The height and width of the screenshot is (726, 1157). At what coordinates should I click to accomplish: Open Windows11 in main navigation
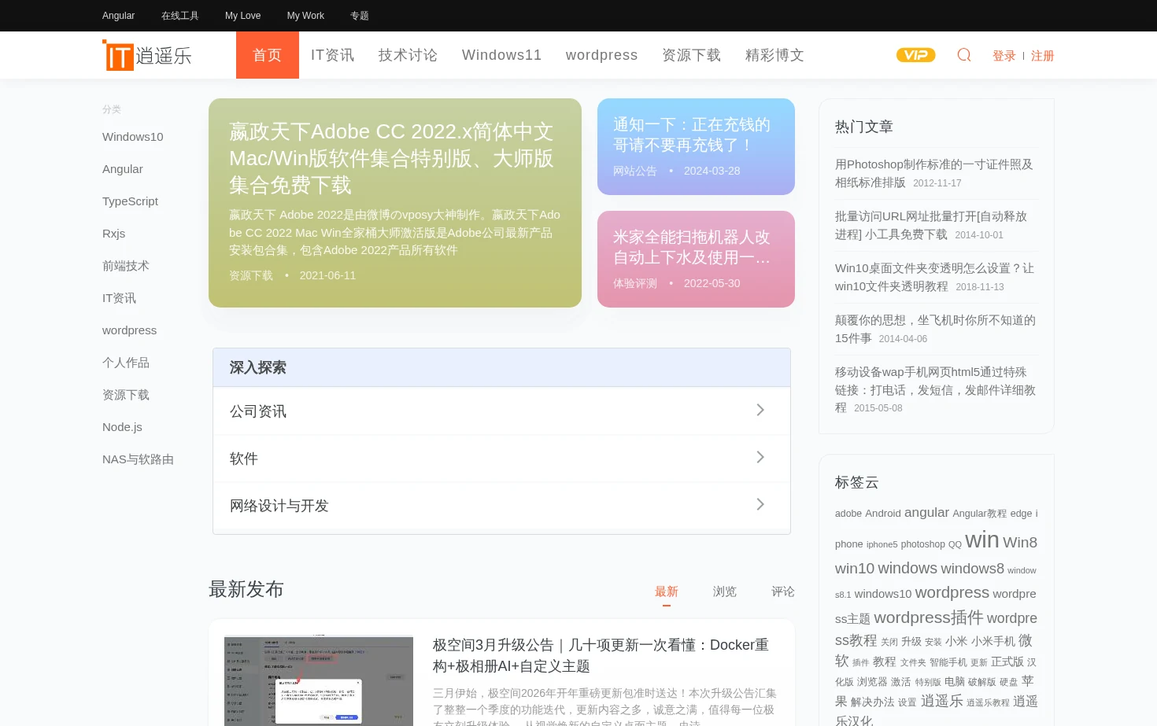502,55
